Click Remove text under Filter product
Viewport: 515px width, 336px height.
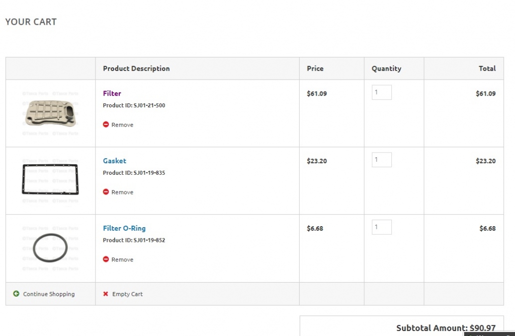pyautogui.click(x=122, y=125)
